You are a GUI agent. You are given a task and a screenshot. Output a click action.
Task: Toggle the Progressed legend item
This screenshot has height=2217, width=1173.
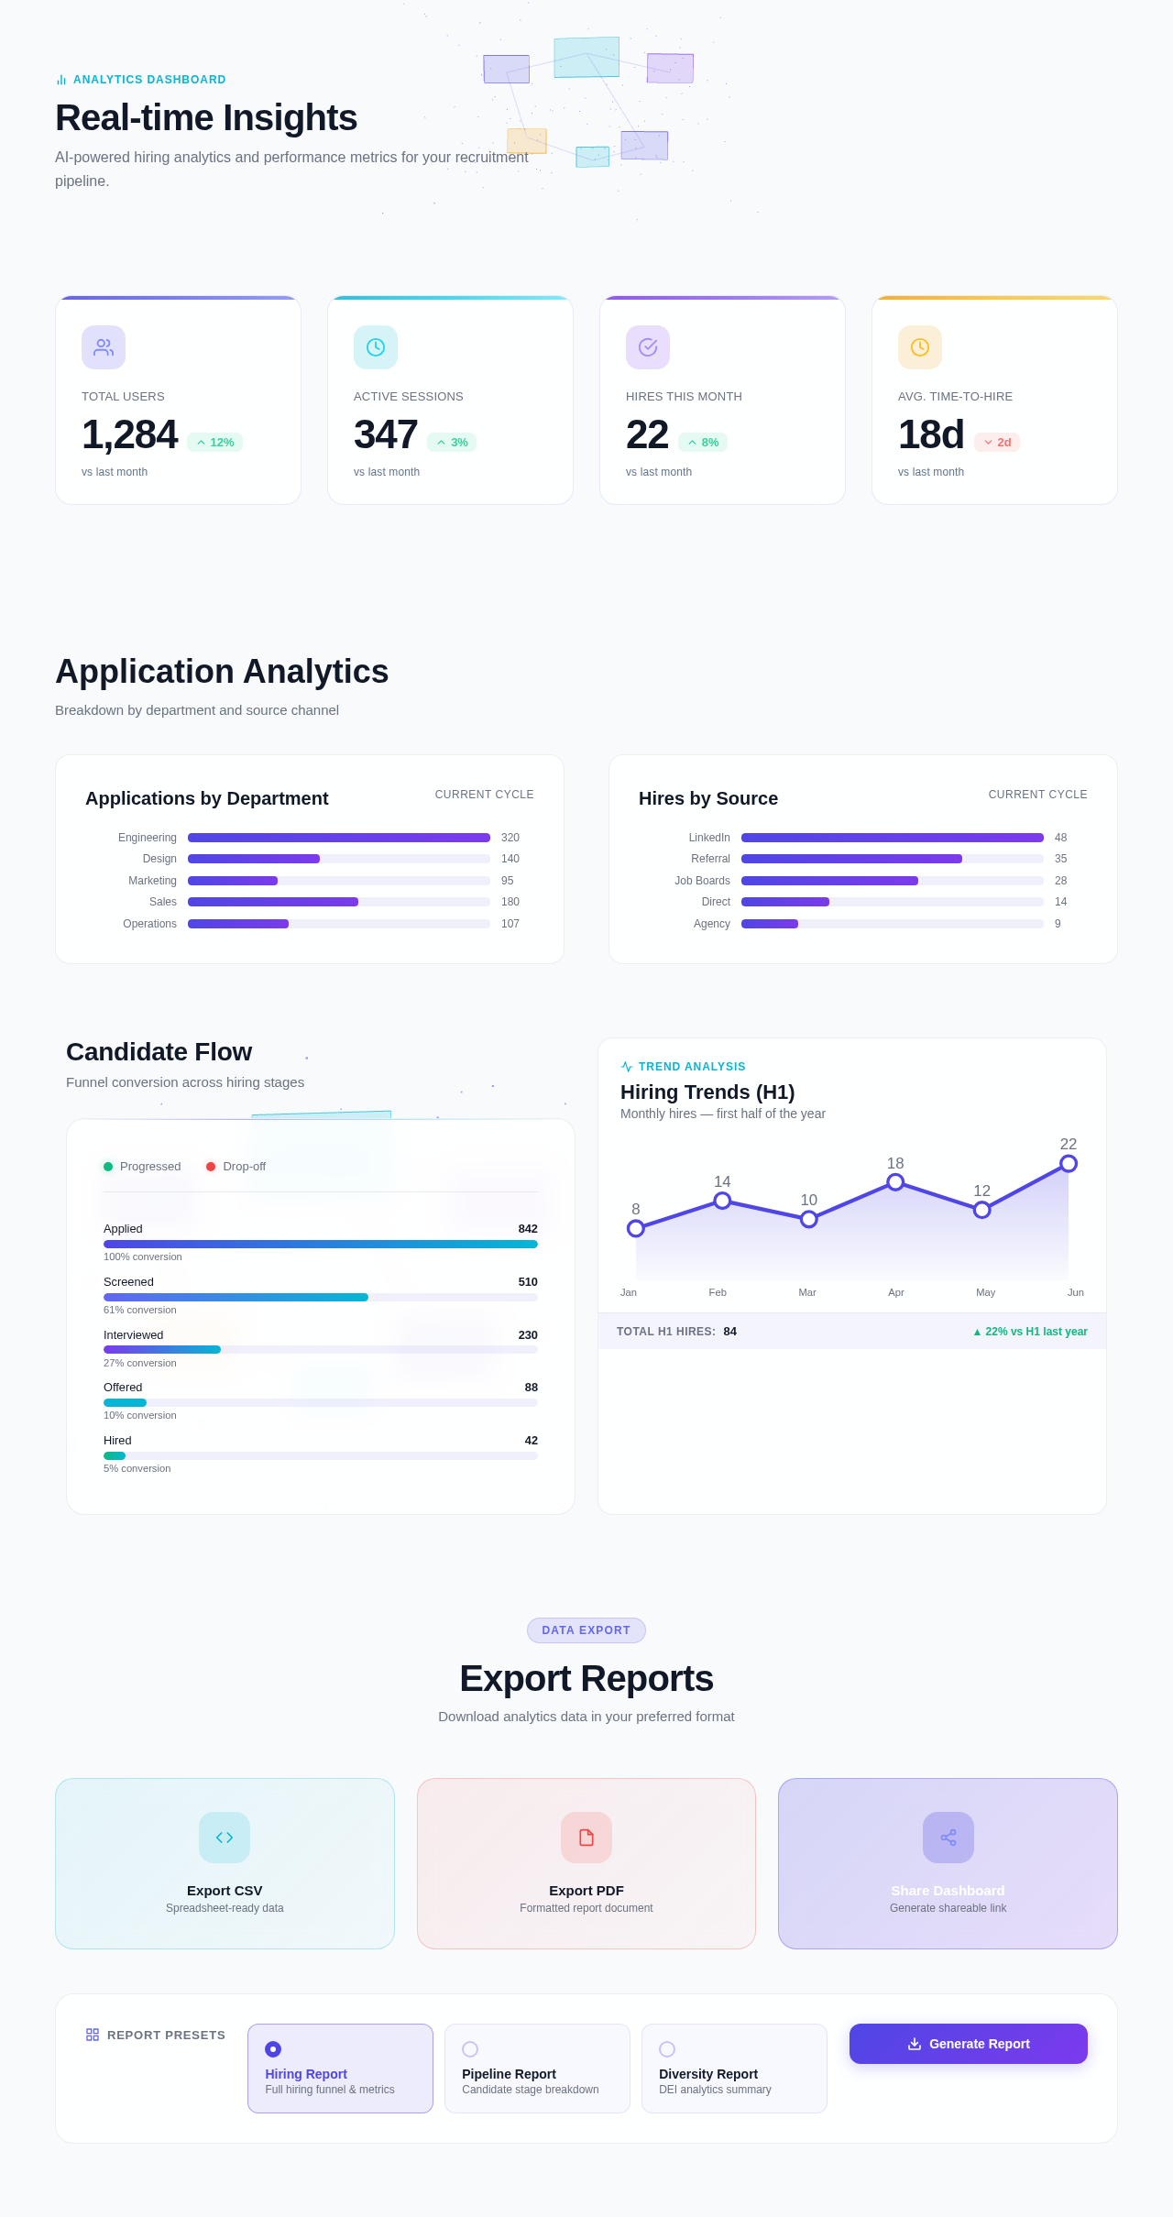tap(142, 1167)
